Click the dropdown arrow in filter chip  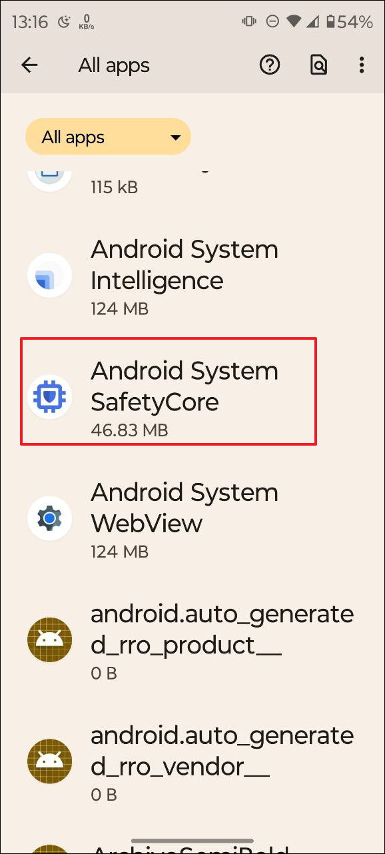pyautogui.click(x=176, y=138)
